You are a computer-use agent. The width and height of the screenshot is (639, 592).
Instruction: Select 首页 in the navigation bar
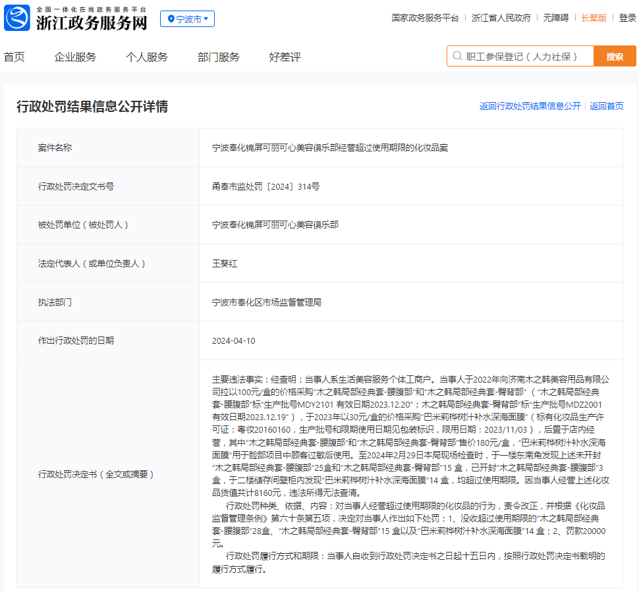[x=14, y=57]
